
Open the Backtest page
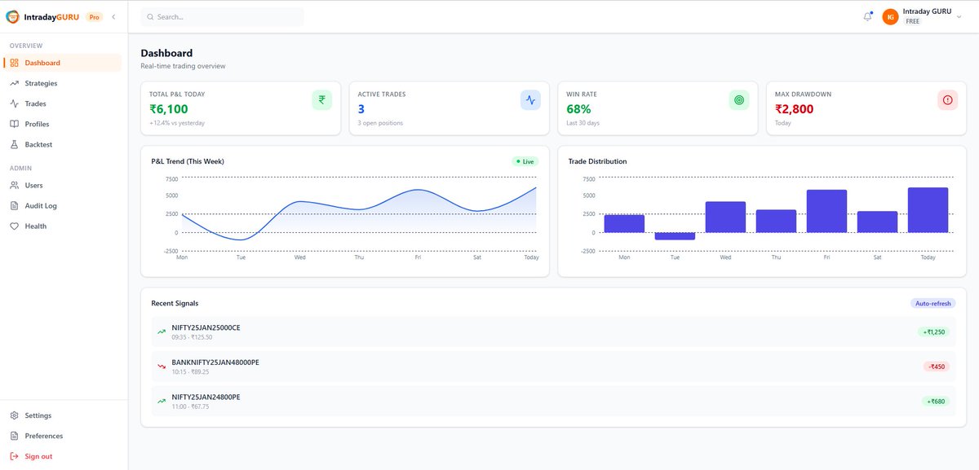[x=62, y=144]
